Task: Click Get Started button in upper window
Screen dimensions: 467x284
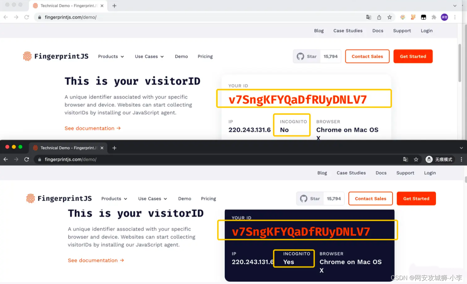Action: tap(413, 57)
